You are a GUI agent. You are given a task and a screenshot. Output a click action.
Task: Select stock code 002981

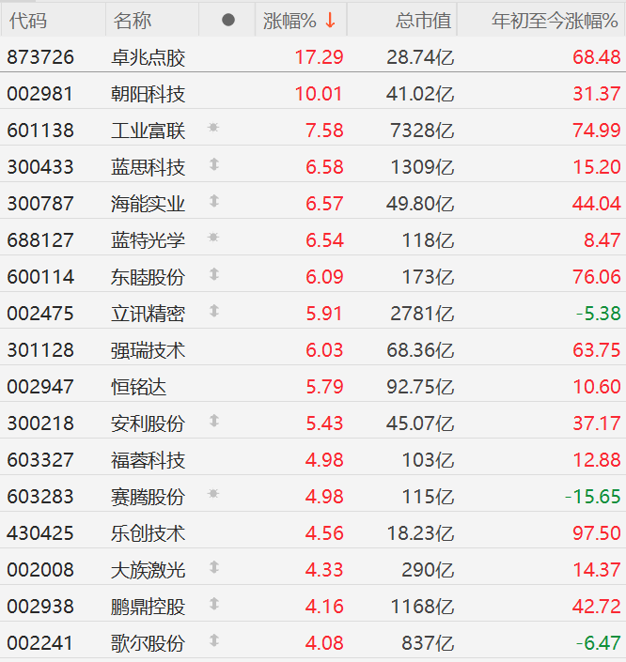40,94
